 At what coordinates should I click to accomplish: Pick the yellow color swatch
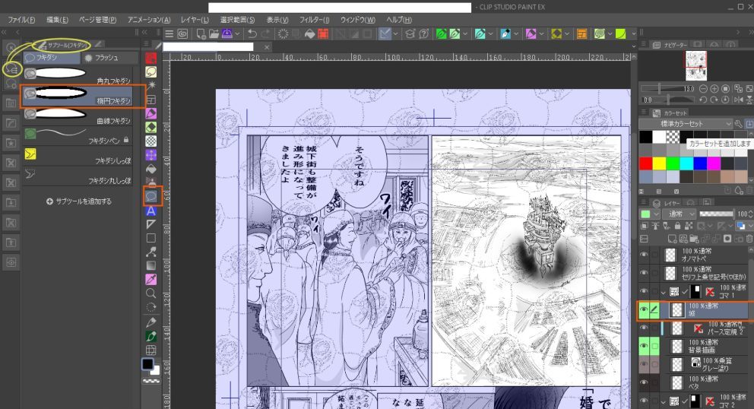click(x=659, y=163)
